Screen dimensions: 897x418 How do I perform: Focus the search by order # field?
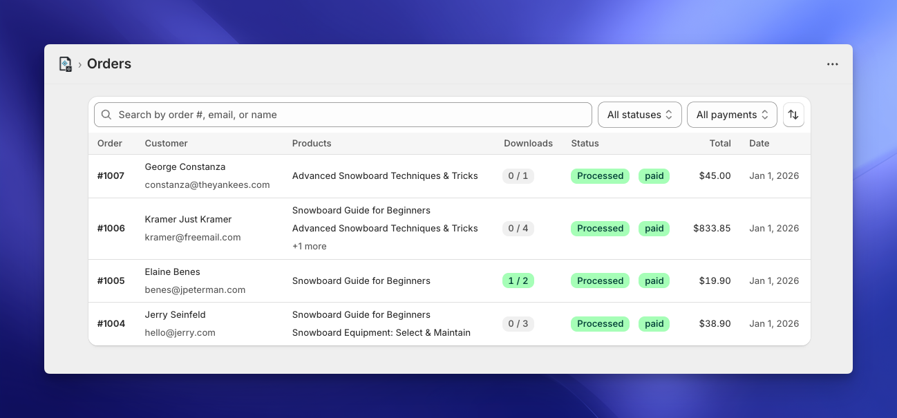coord(346,115)
